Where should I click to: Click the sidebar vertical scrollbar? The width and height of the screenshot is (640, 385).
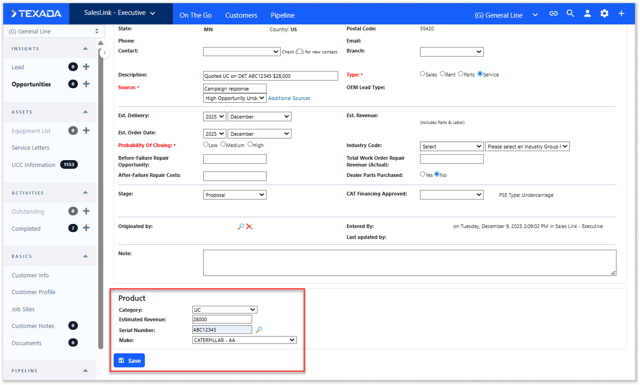100,199
